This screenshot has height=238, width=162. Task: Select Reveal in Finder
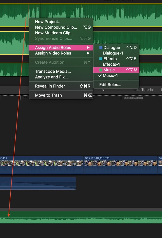[61, 86]
